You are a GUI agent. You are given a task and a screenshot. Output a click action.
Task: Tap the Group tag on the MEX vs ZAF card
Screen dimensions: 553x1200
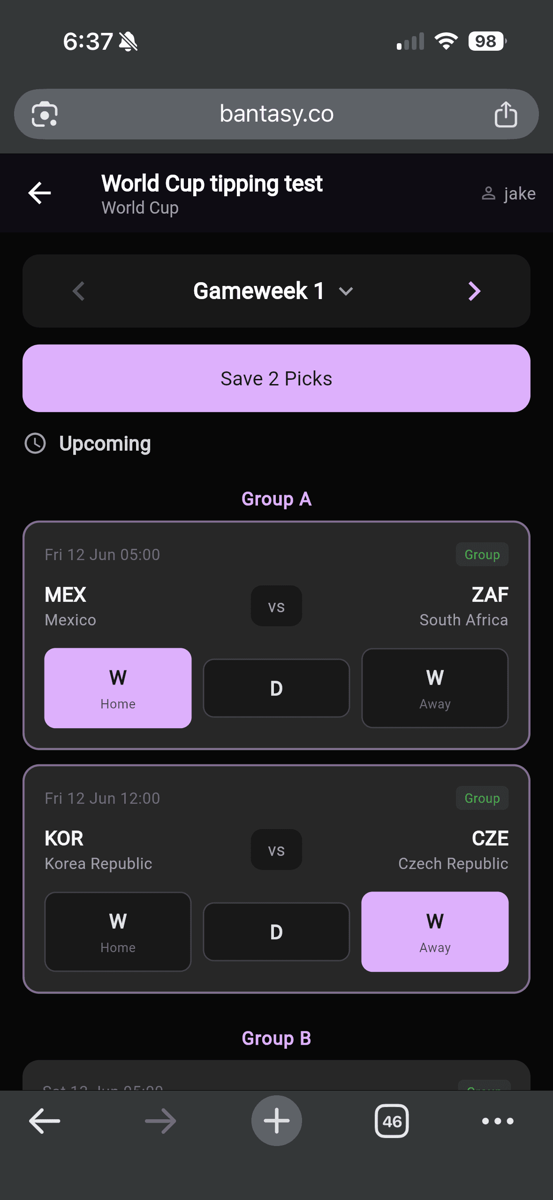pyautogui.click(x=482, y=554)
